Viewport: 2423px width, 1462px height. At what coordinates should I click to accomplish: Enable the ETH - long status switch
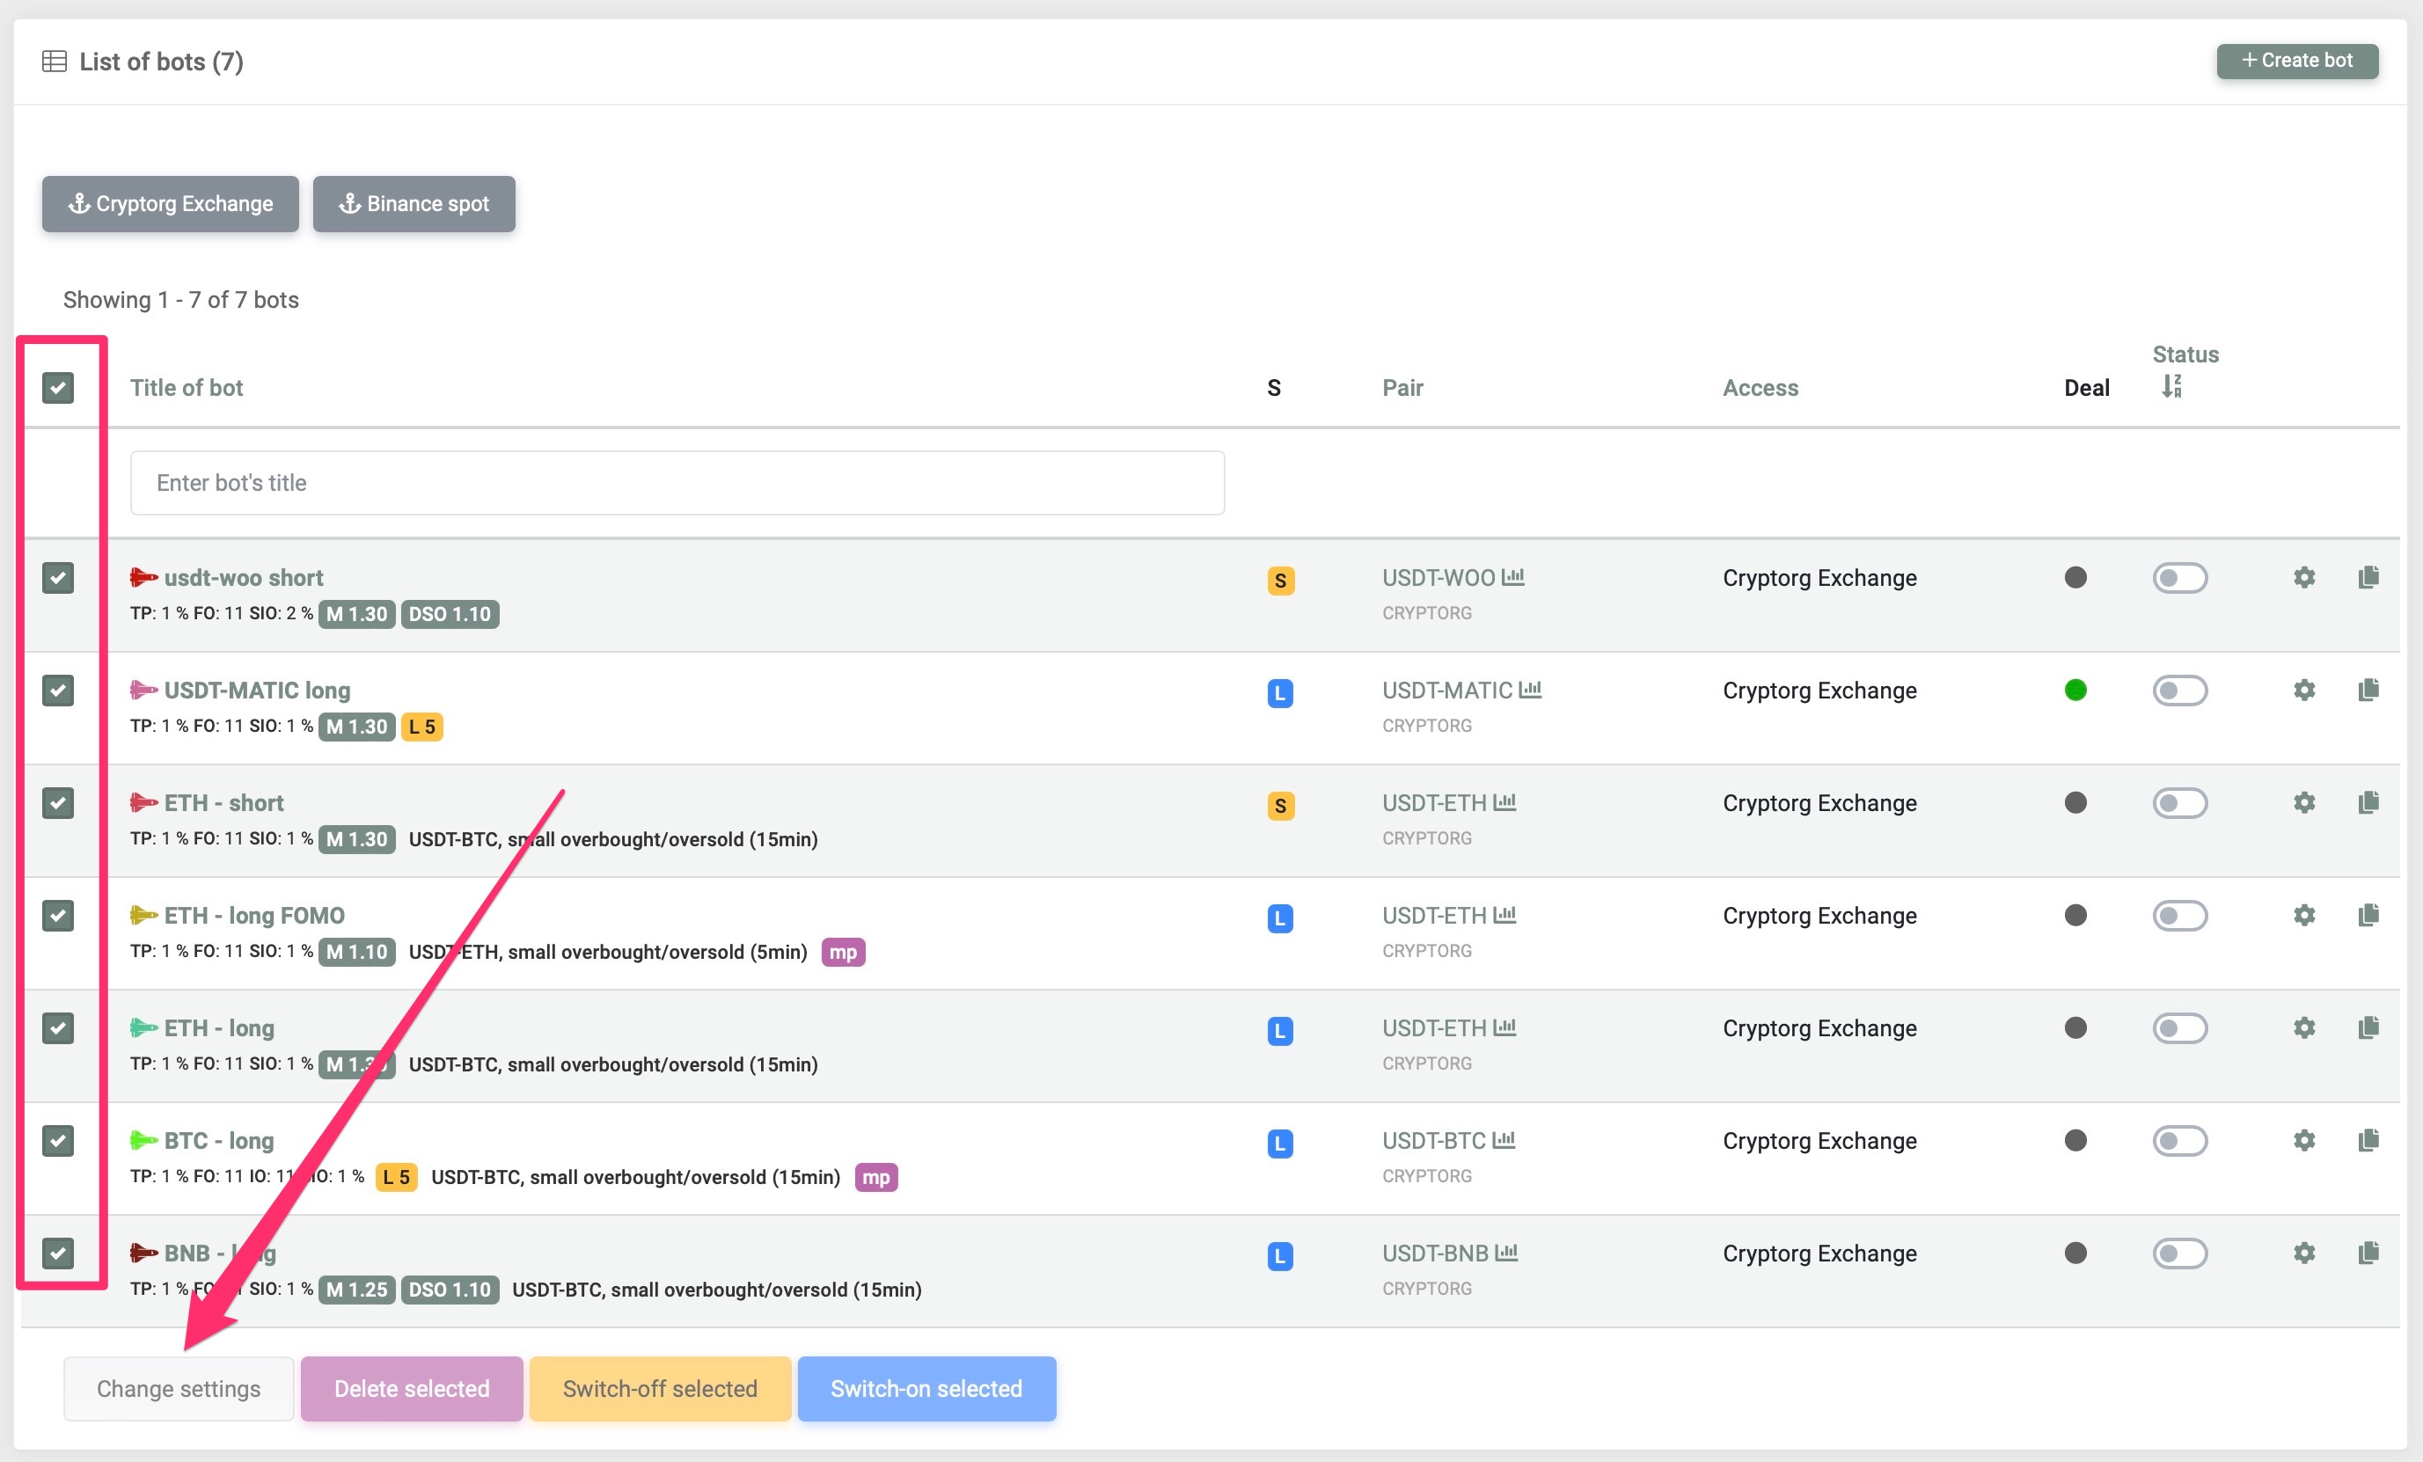(x=2180, y=1027)
